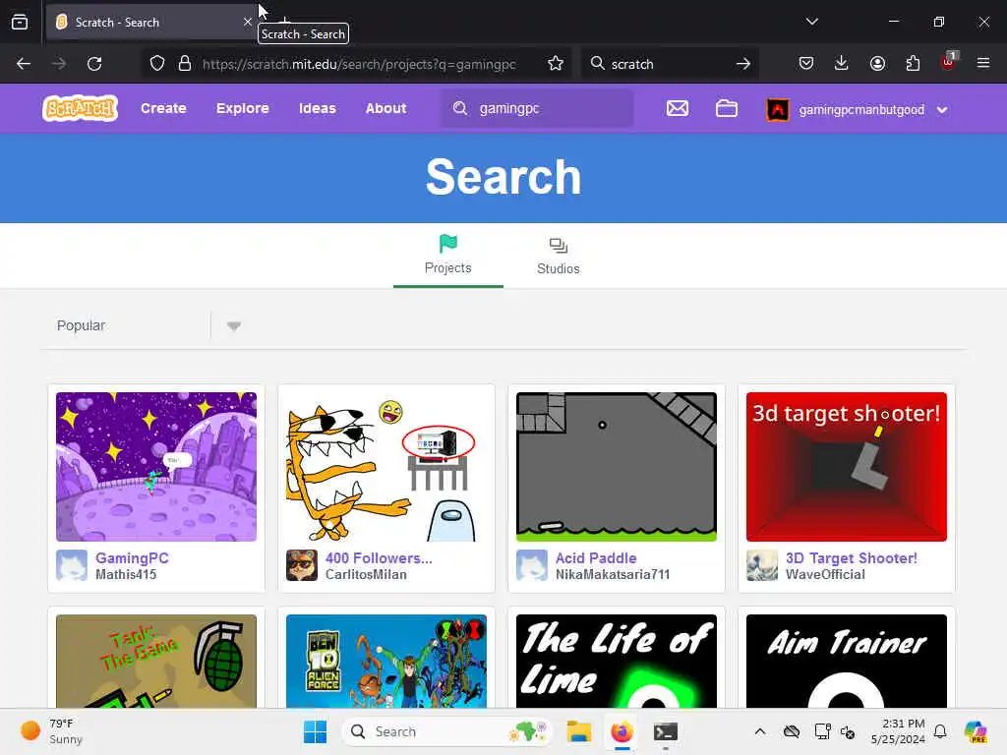Open clock showing 2:31 PM

898,731
